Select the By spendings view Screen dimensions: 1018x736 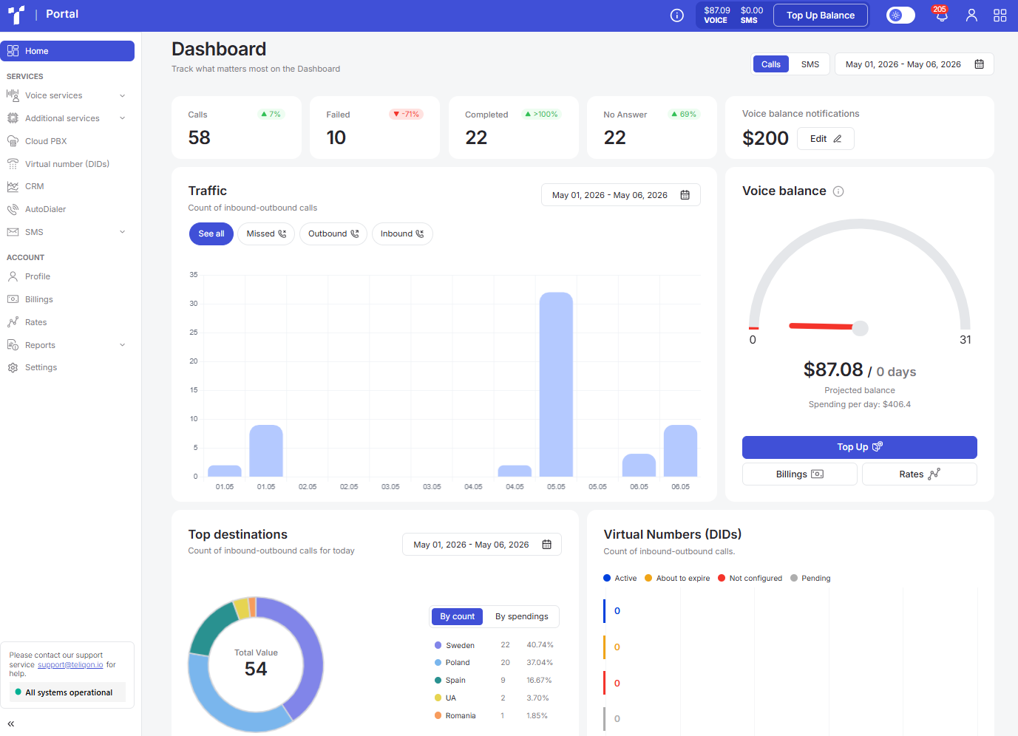pyautogui.click(x=522, y=616)
